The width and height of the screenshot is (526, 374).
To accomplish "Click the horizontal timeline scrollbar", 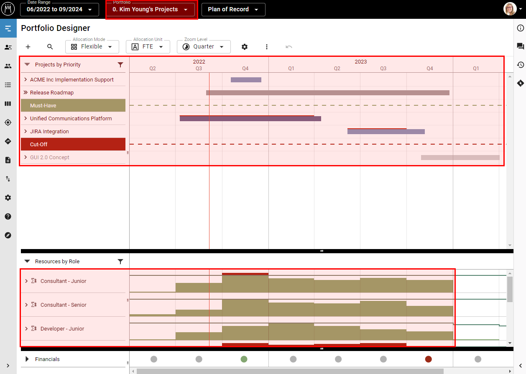I will (290, 371).
